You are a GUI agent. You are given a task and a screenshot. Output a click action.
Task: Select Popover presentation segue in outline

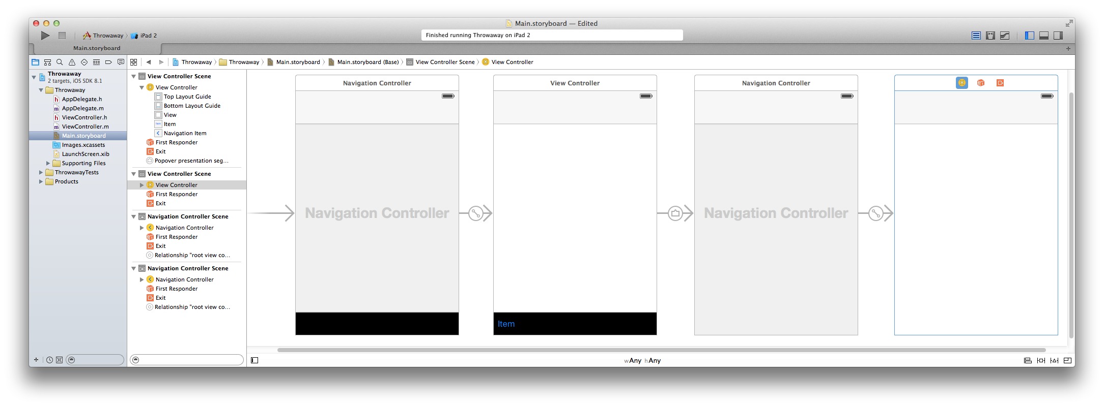[191, 161]
